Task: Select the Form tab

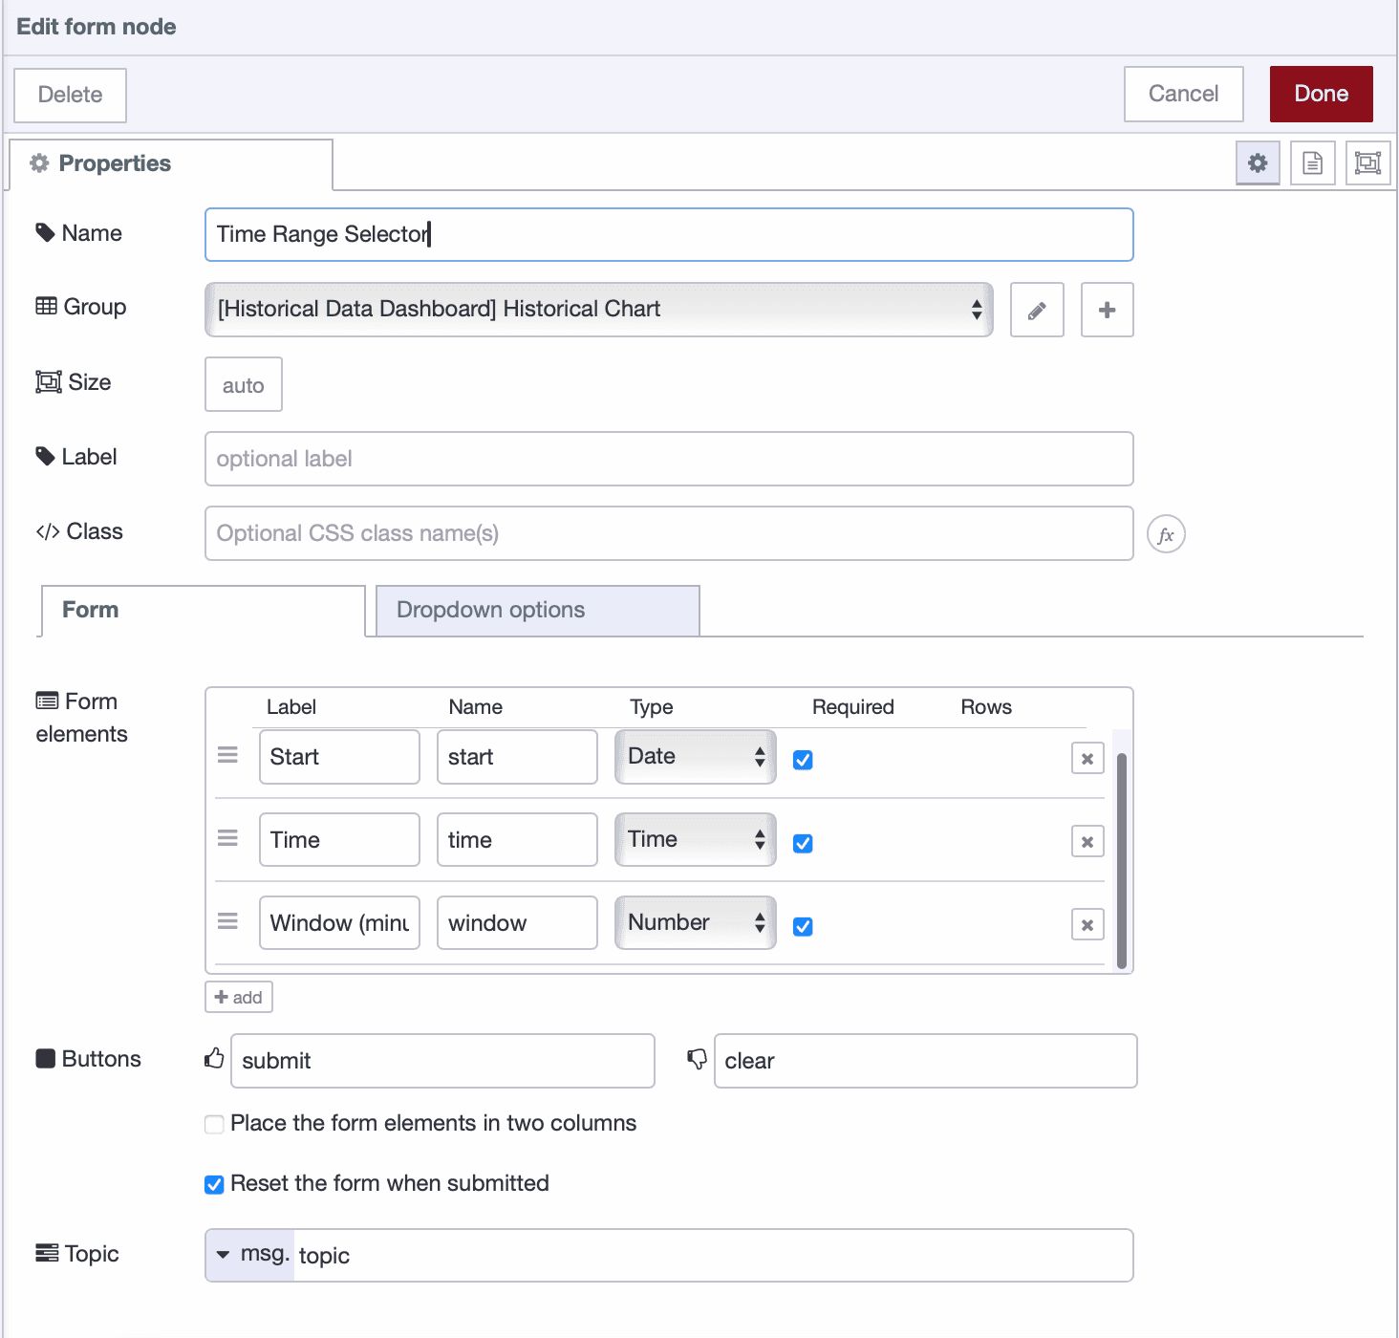Action: coord(89,610)
